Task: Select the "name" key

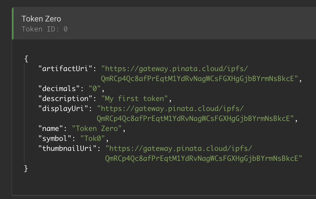Action: point(51,129)
